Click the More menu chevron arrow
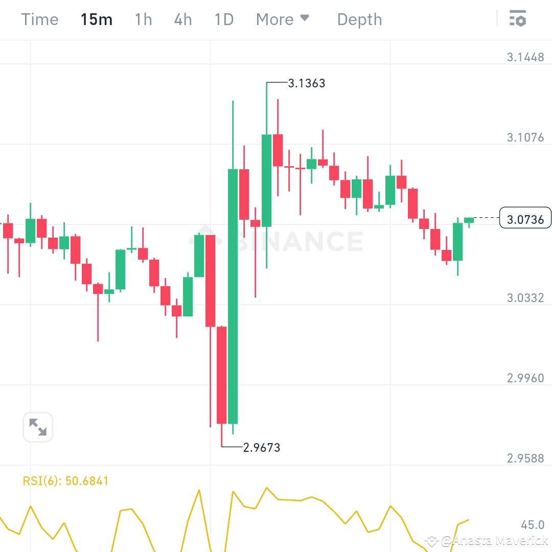The height and width of the screenshot is (552, 552). click(x=305, y=17)
